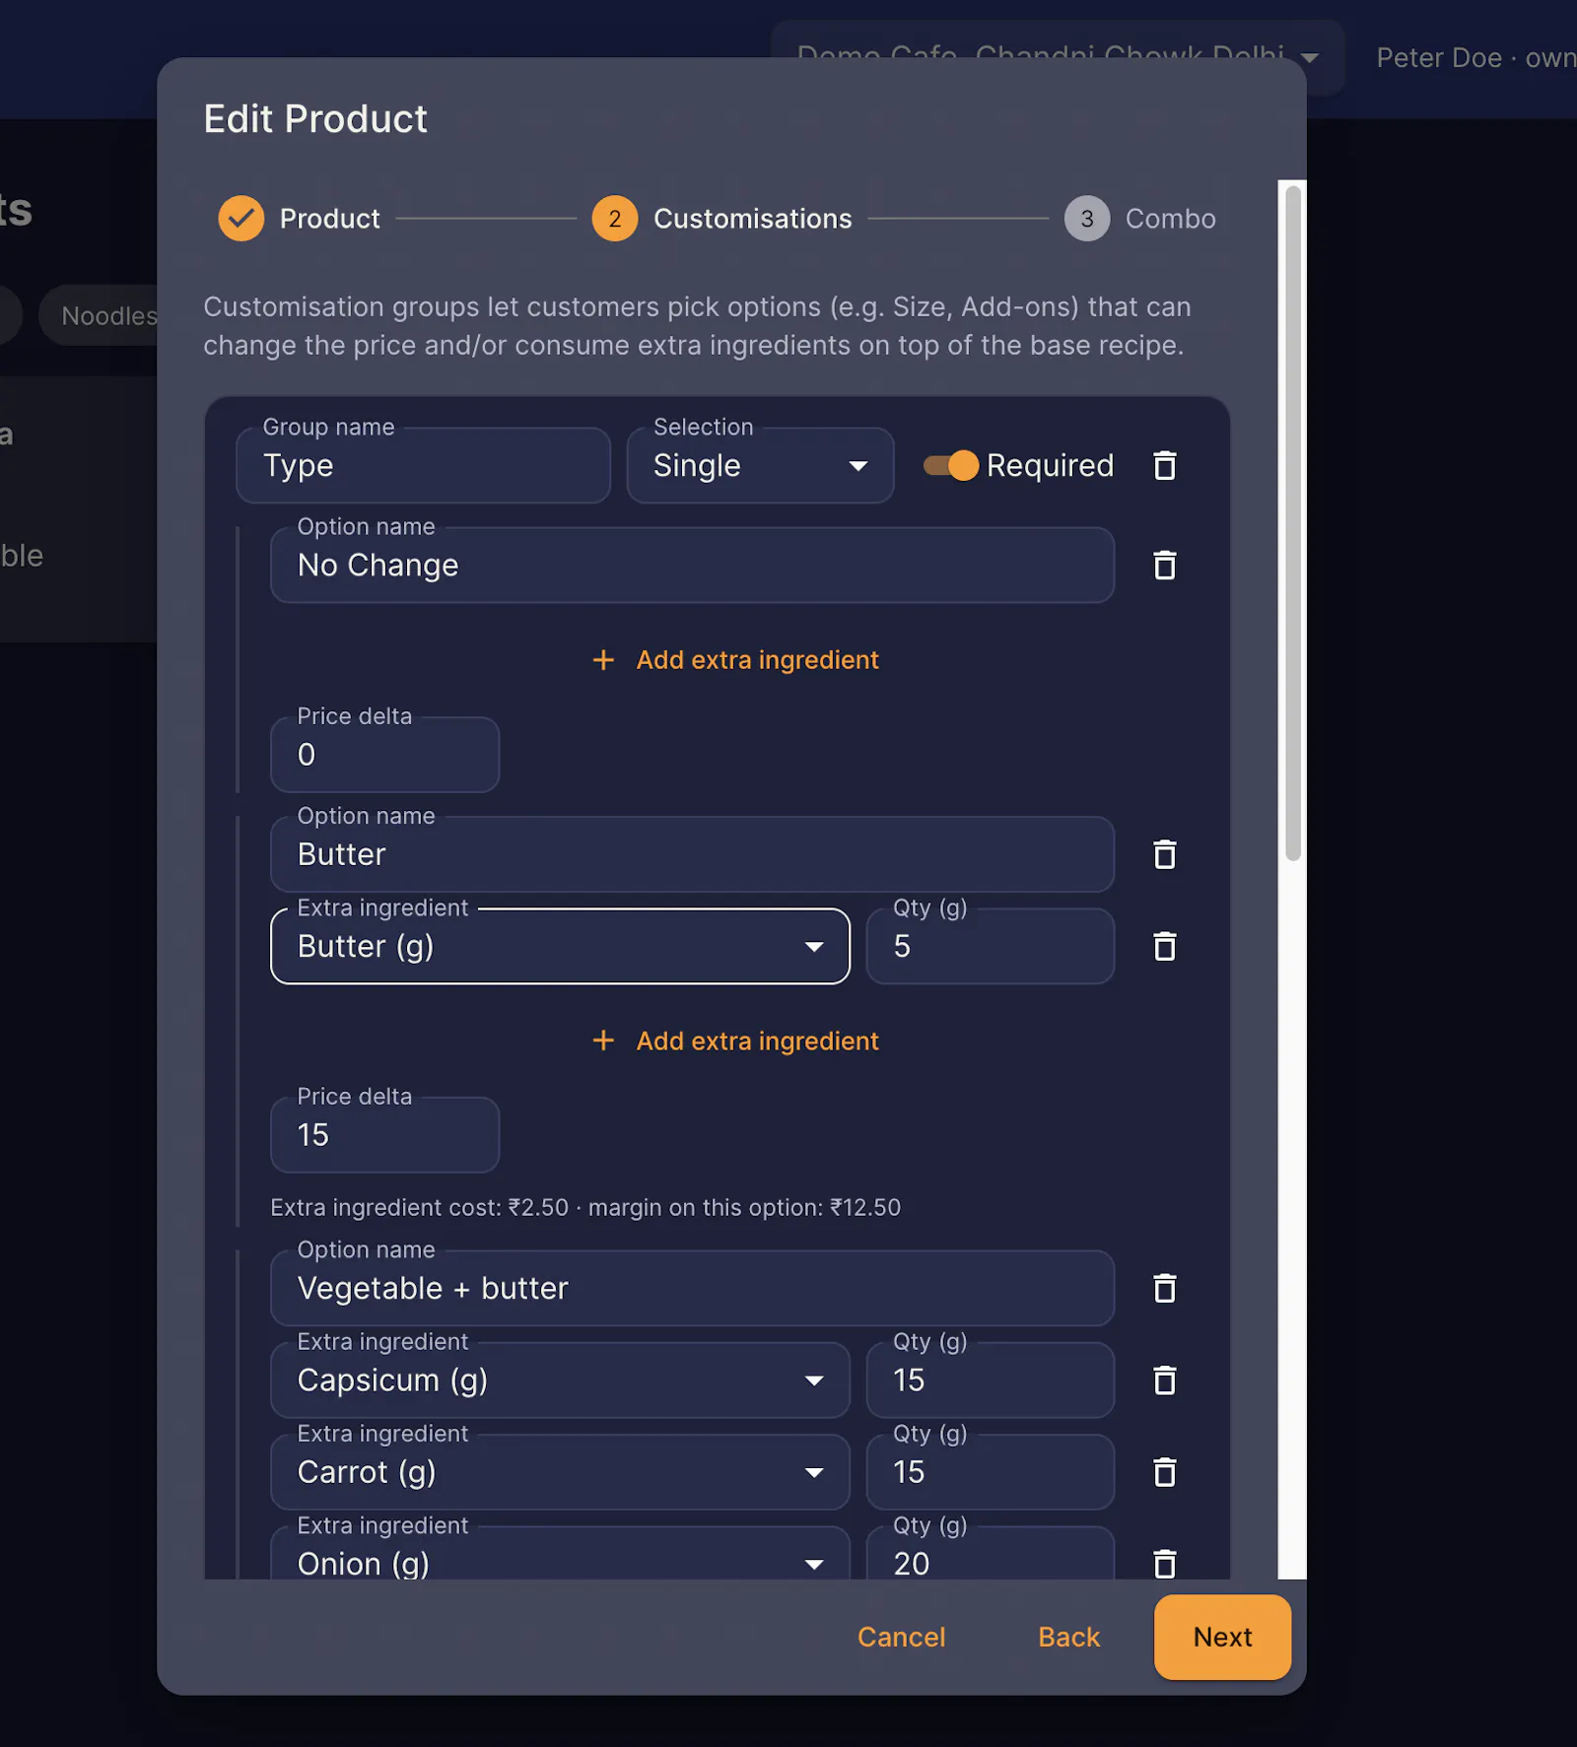Edit Carrot quantity field showing 15

pyautogui.click(x=990, y=1472)
